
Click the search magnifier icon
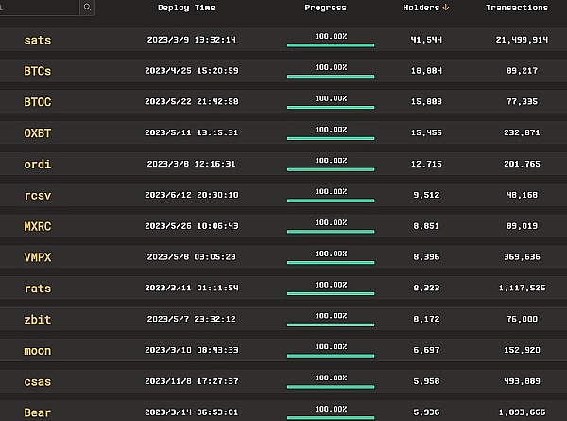[88, 7]
